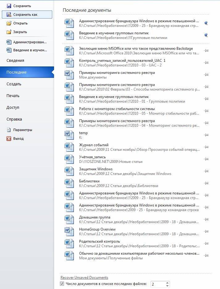Toggle Число документов в списке checkbox

[x=62, y=284]
